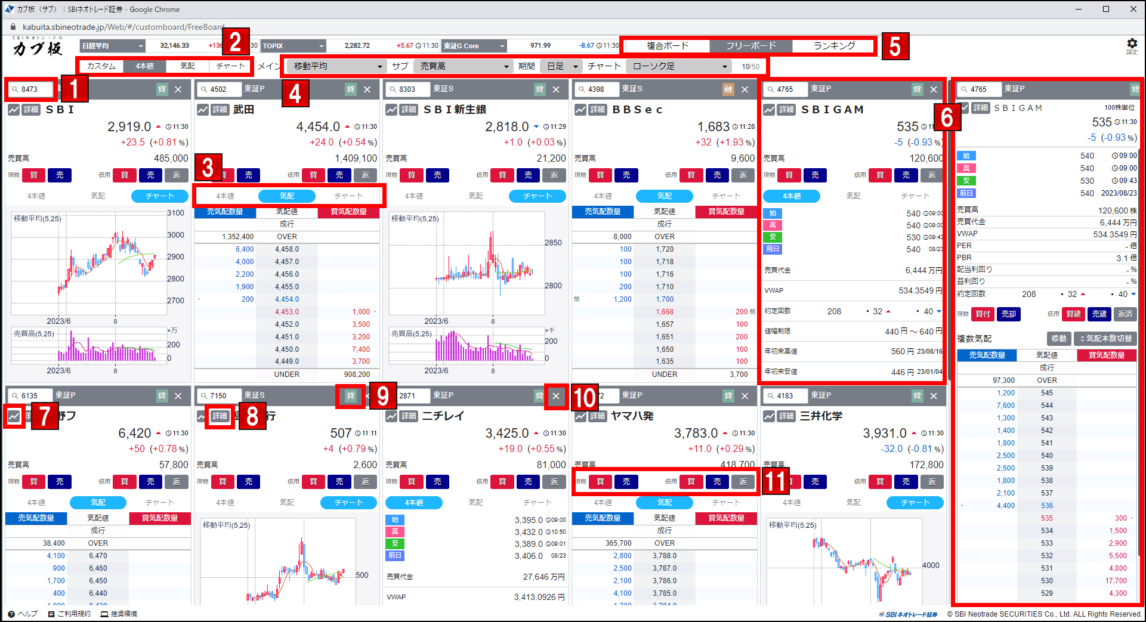Viewport: 1146px width, 622px height.
Task: Click 買建 button in detail panel
Action: coord(1073,314)
